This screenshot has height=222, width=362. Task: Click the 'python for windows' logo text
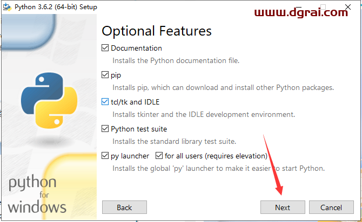[x=37, y=194]
